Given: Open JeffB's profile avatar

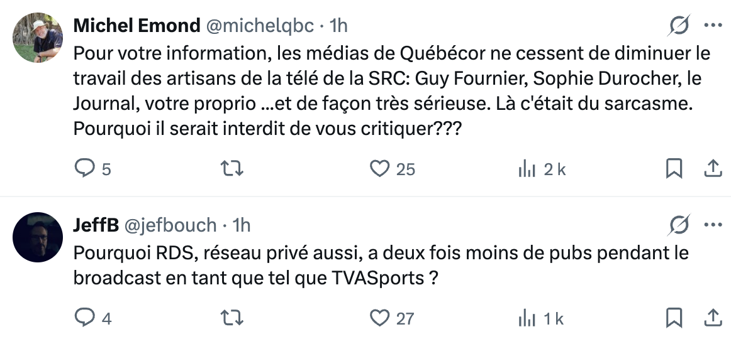Looking at the screenshot, I should (x=38, y=237).
